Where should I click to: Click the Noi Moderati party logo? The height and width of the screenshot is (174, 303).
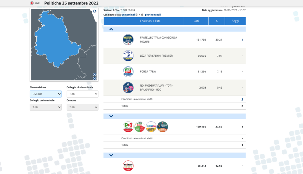[x=128, y=88]
